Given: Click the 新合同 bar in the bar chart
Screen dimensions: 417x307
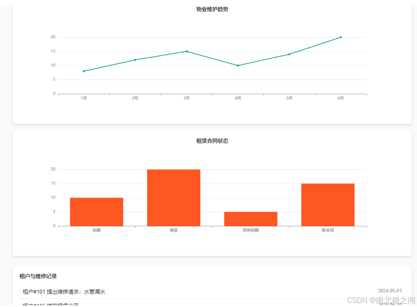Looking at the screenshot, I should (x=328, y=205).
